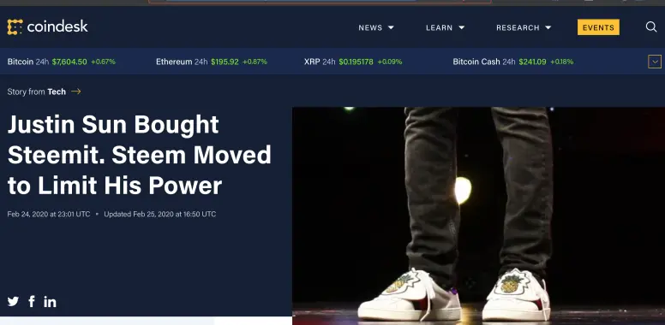Click the Updated Feb 25, 2020 timestamp
Image resolution: width=665 pixels, height=325 pixels.
coord(160,214)
